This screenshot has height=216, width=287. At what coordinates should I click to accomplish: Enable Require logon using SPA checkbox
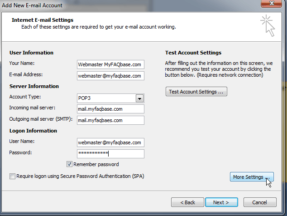12,176
